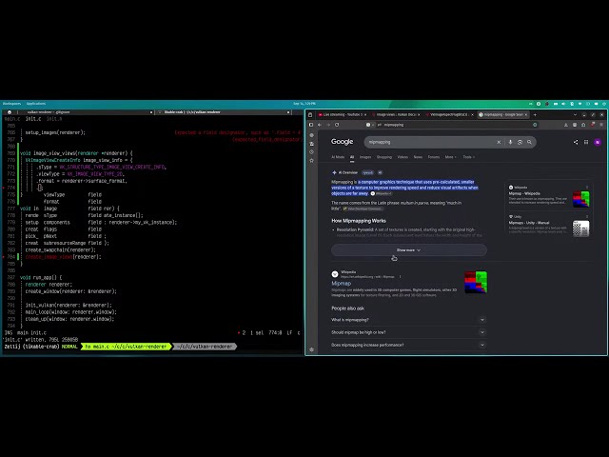Open three-dot menu on Wikipedia source card

(587, 188)
